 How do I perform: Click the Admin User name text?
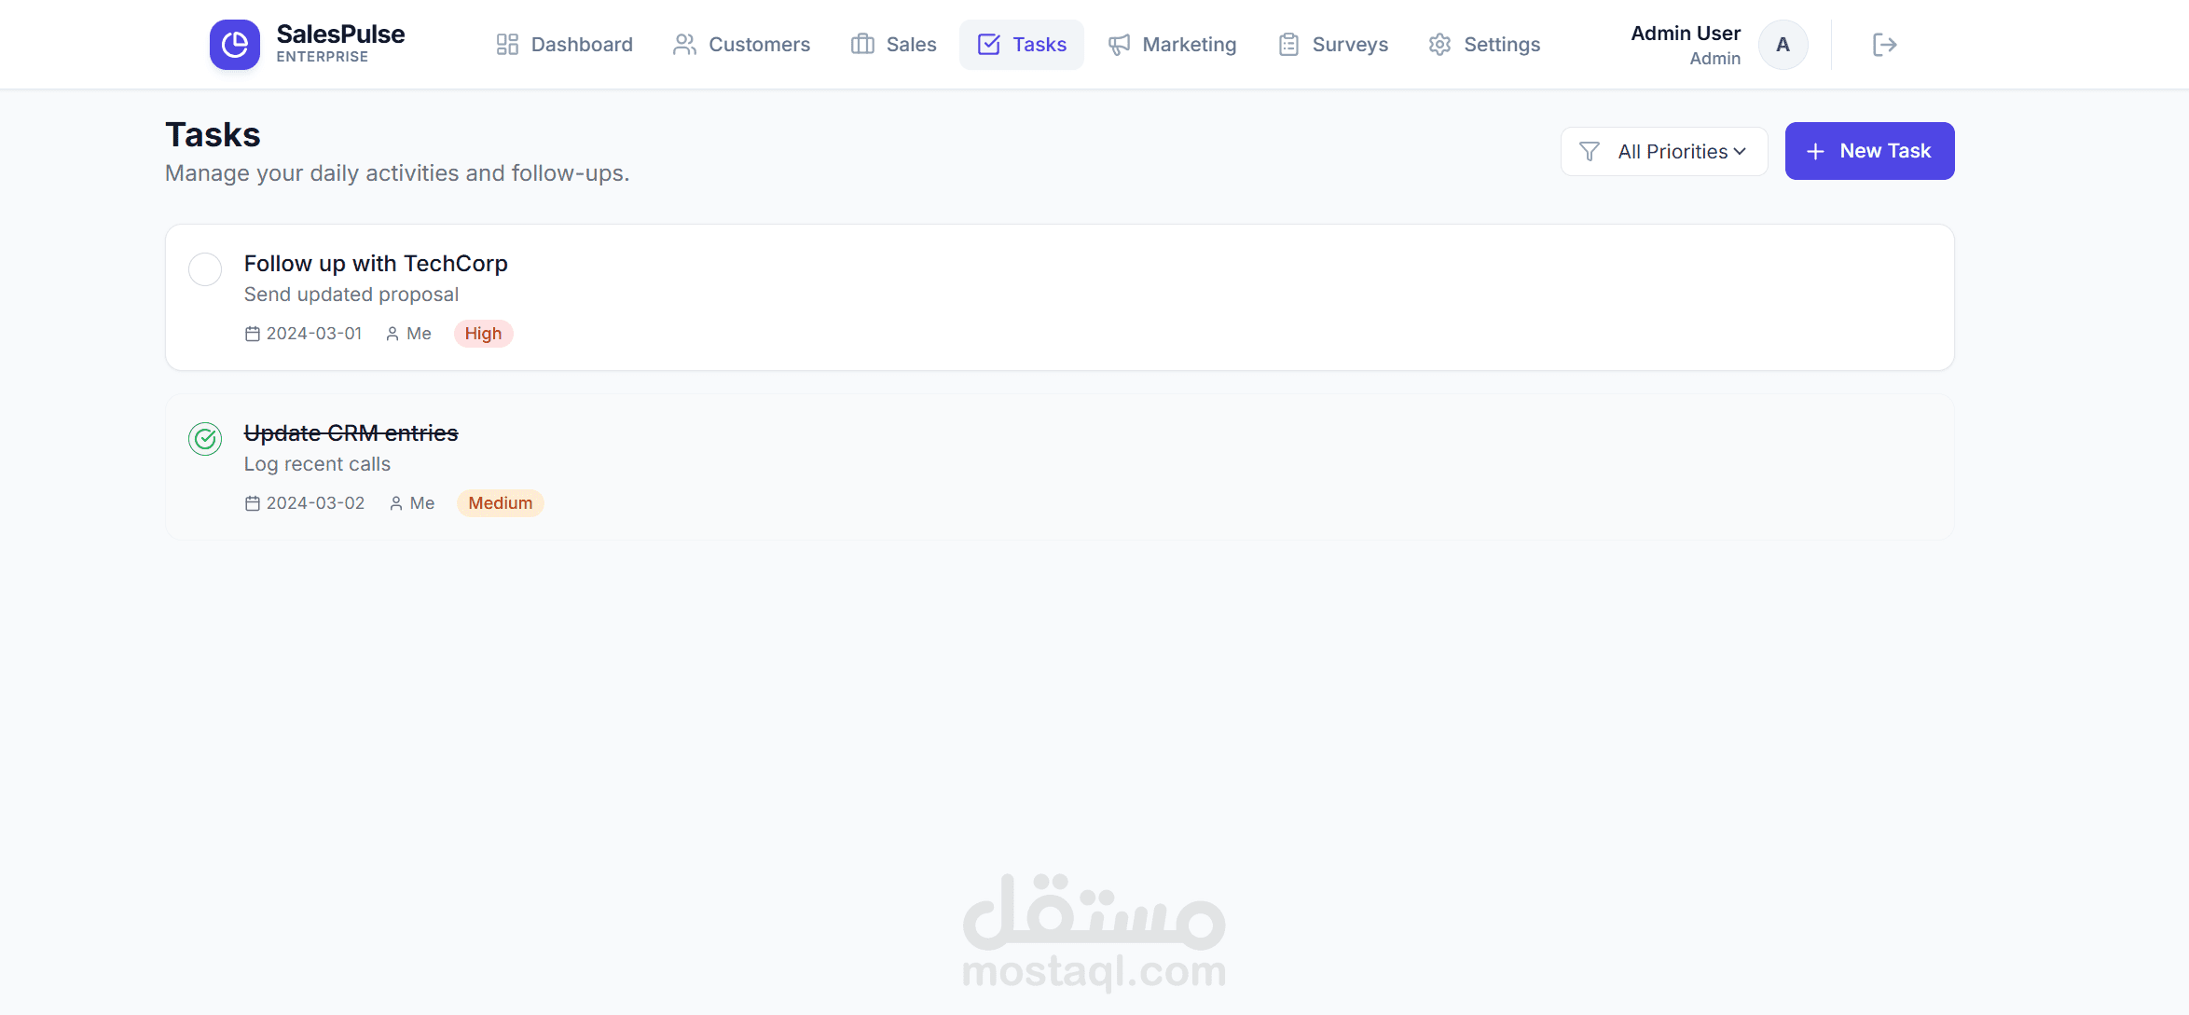(1685, 34)
